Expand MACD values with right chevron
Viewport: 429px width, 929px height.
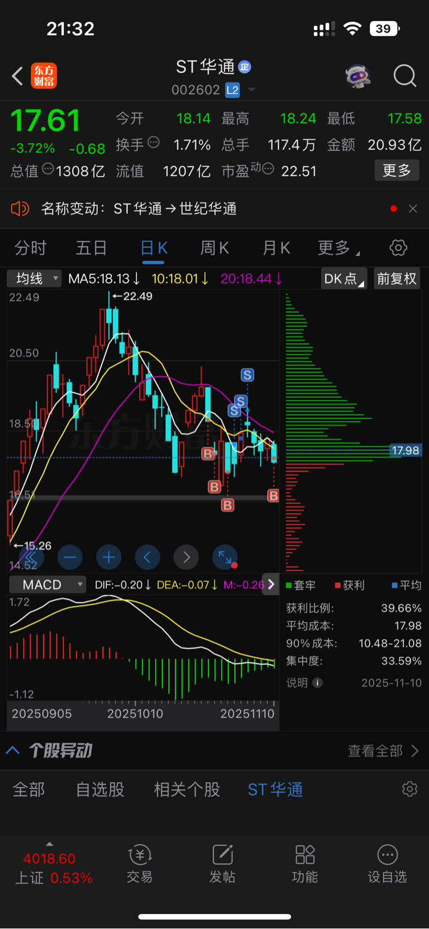271,584
